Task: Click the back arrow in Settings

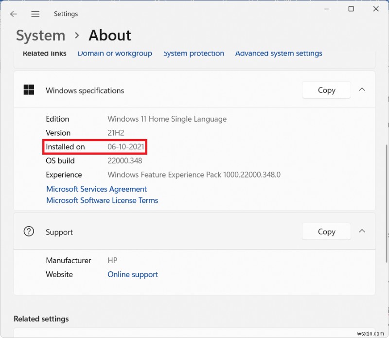Action: pyautogui.click(x=14, y=14)
